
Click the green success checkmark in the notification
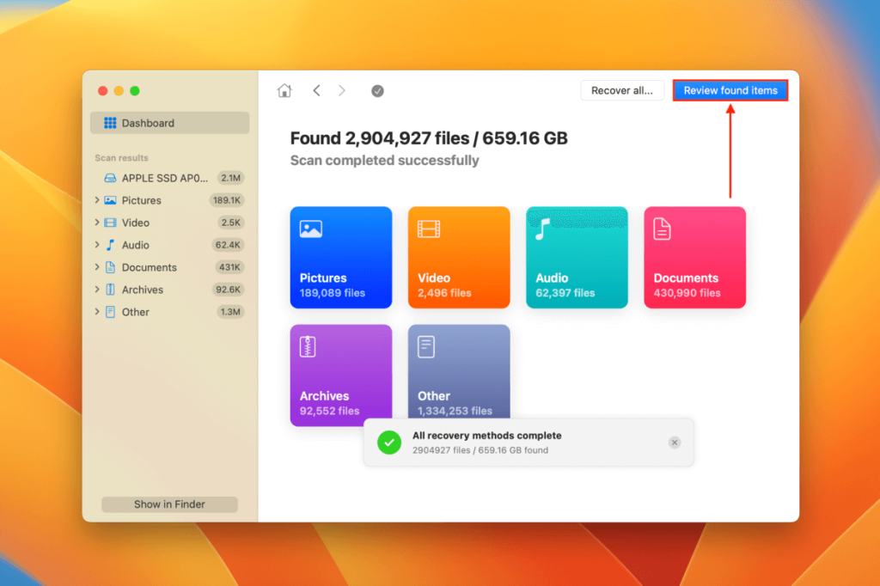click(389, 442)
